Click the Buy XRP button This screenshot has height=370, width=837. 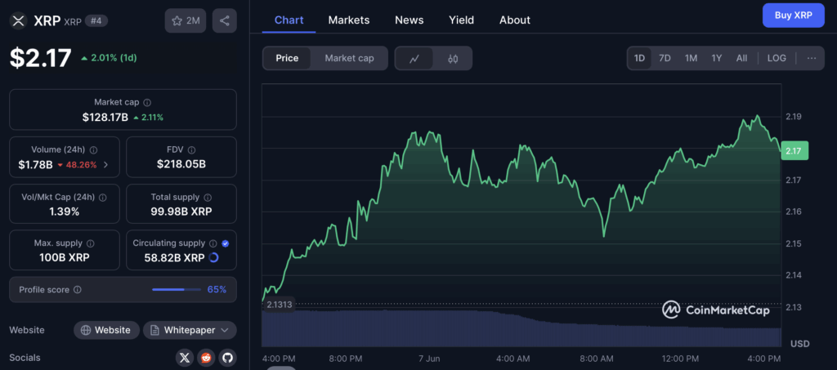[x=793, y=15]
